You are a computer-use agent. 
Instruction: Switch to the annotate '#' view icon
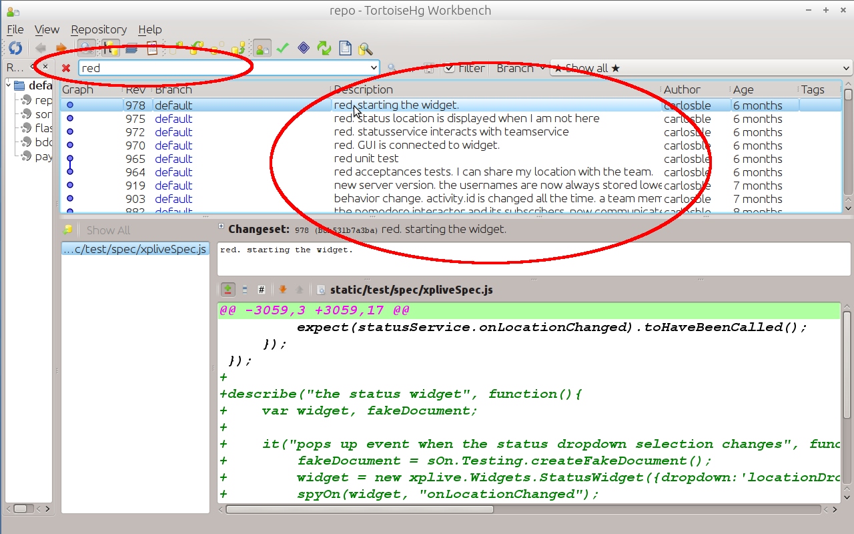click(262, 290)
